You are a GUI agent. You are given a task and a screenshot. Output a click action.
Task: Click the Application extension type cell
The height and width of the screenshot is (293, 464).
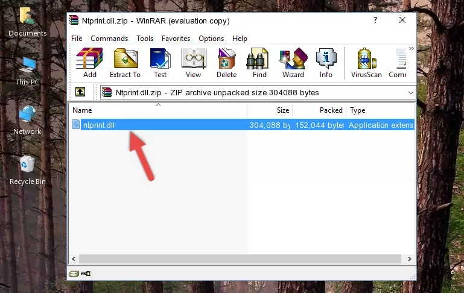tap(381, 125)
